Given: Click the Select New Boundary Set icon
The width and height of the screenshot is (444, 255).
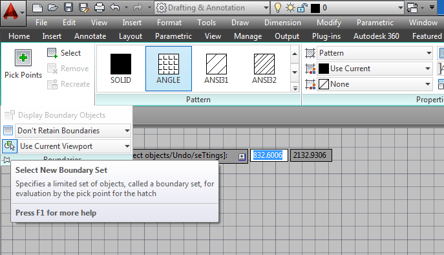Looking at the screenshot, I should [x=10, y=146].
